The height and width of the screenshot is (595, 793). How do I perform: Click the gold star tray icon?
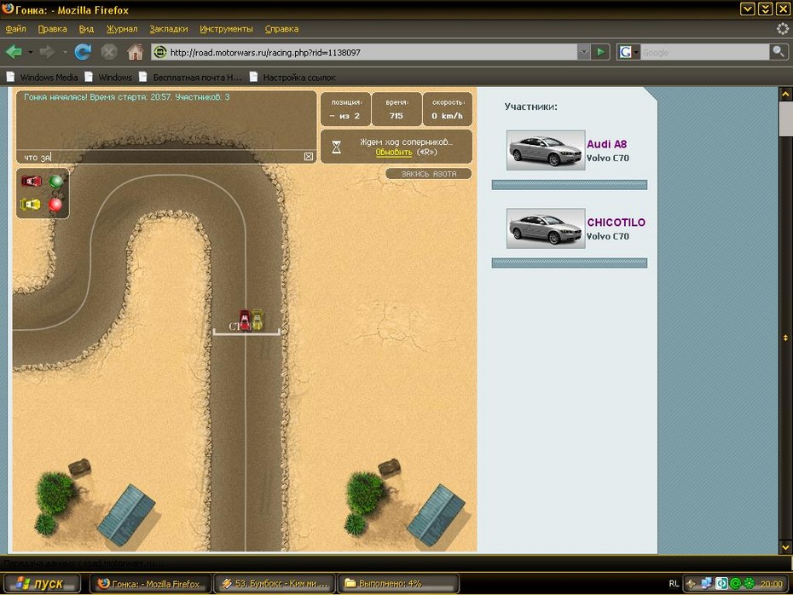point(692,583)
